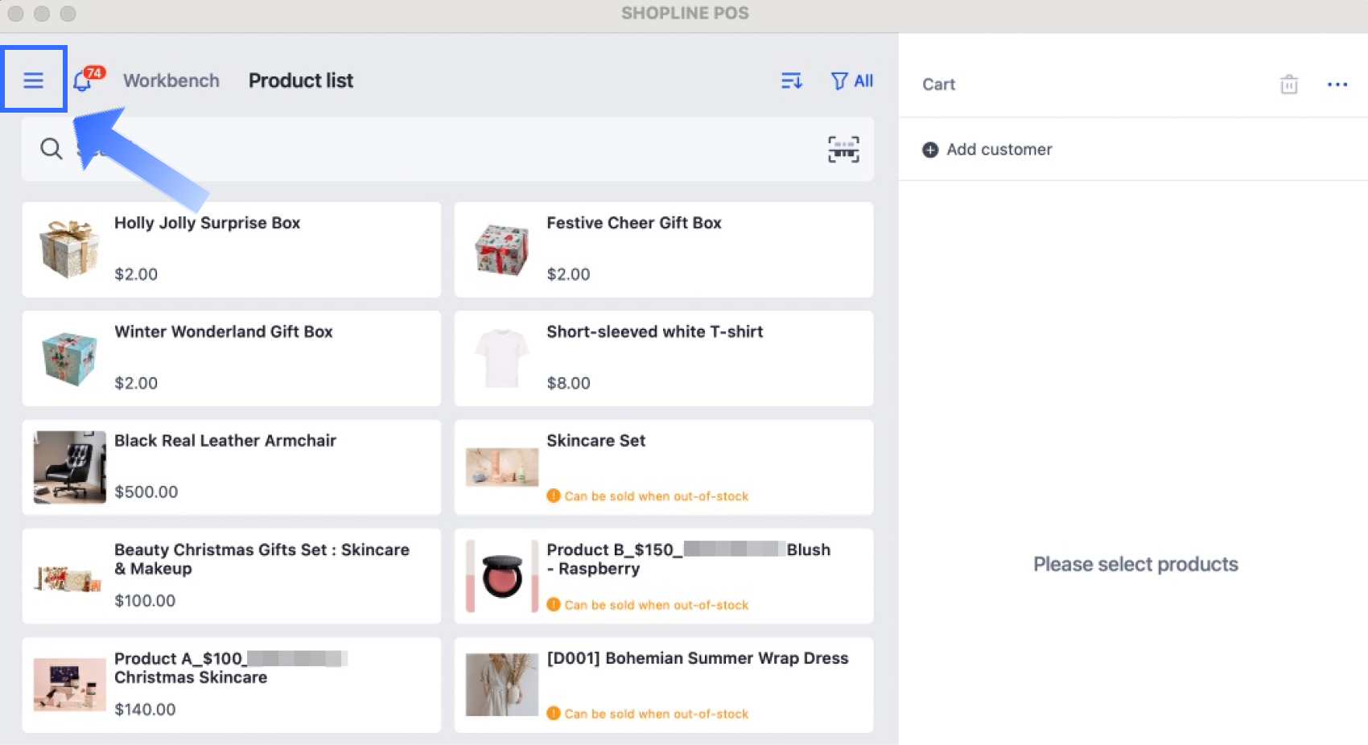Open the All filter dropdown

[852, 80]
